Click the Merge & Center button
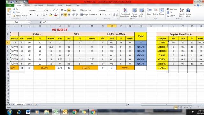Screen dimensions: 204x115 pyautogui.click(x=88, y=15)
